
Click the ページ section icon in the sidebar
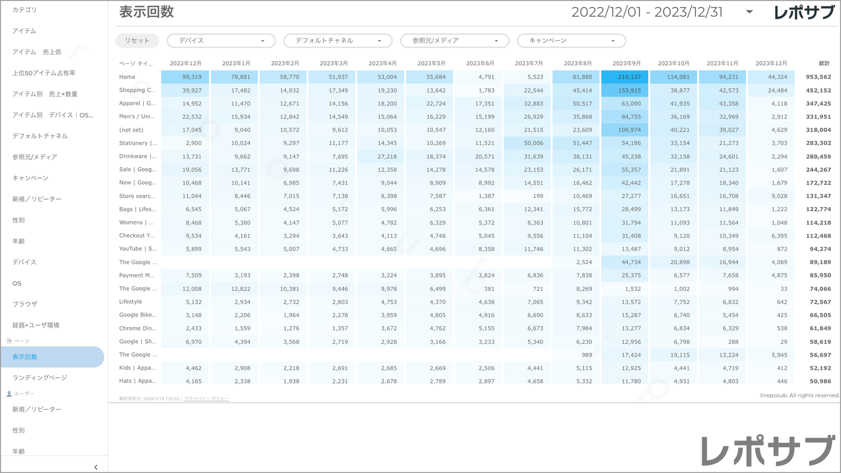pyautogui.click(x=9, y=341)
